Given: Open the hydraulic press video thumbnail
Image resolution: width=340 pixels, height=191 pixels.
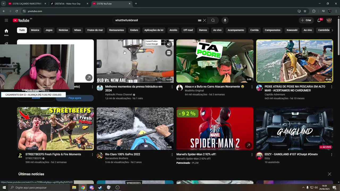Looking at the screenshot, I should point(135,61).
